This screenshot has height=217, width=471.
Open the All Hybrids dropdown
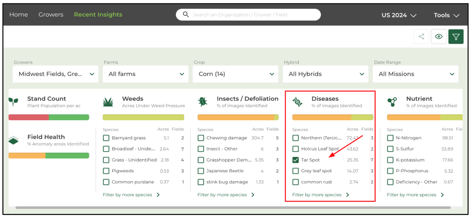point(326,74)
